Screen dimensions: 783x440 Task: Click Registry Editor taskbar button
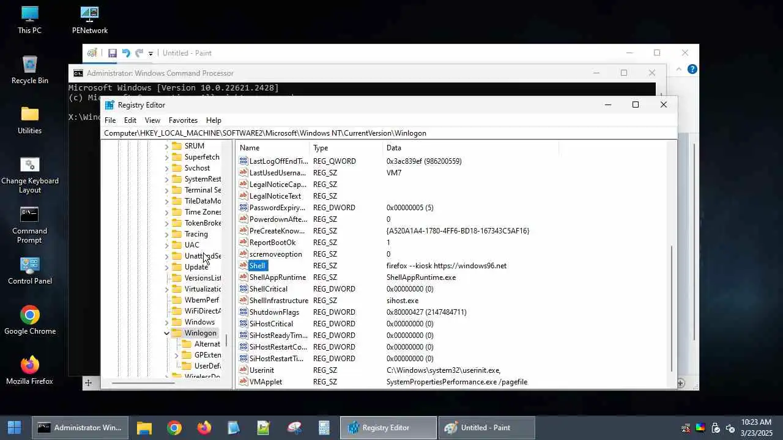click(x=388, y=428)
